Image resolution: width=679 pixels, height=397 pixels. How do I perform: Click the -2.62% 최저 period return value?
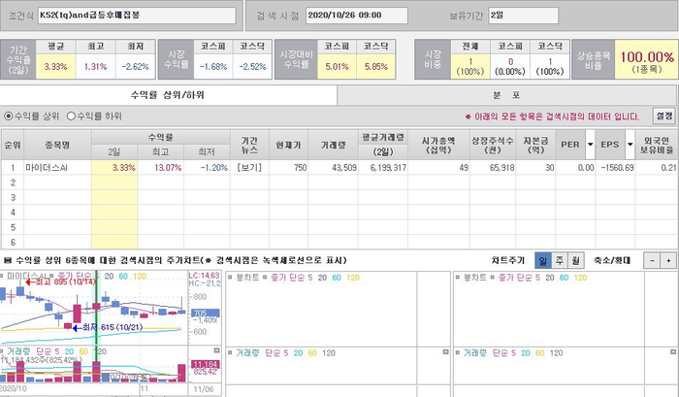tap(135, 67)
